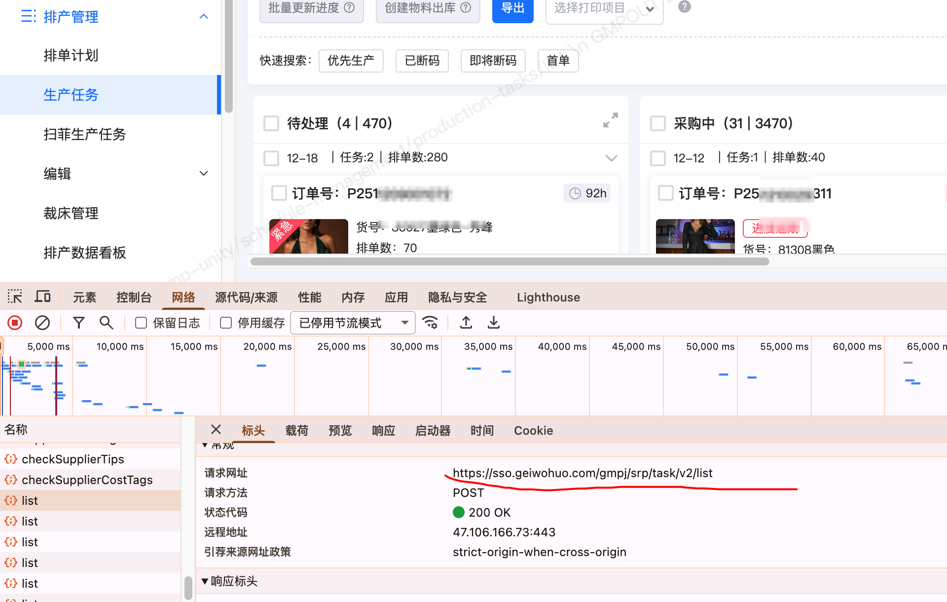Screen dimensions: 947x602
Task: Toggle the device toolbar icon
Action: pos(43,297)
